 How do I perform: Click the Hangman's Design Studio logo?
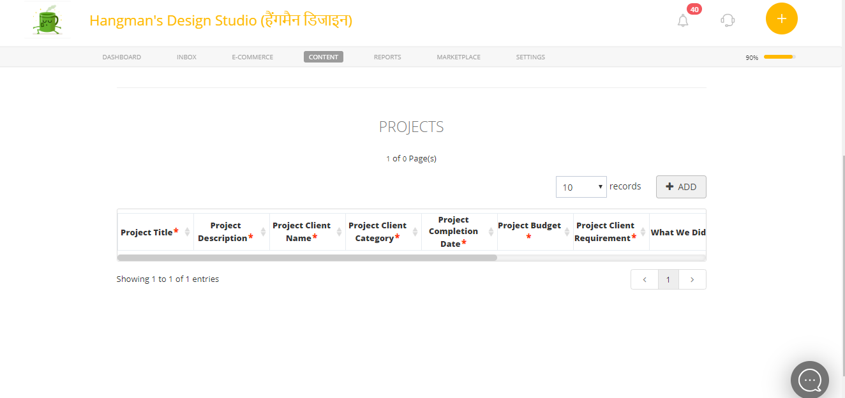pyautogui.click(x=48, y=20)
